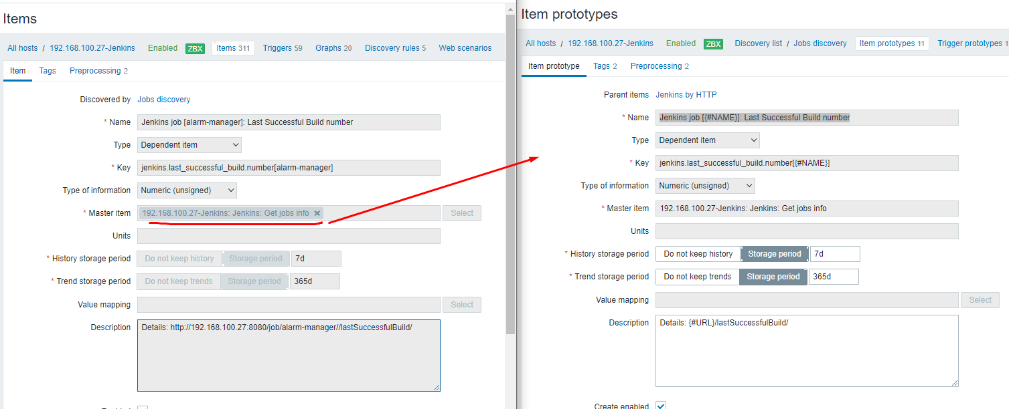1009x409 pixels.
Task: Select history 'Storage period' in Item prototypes
Action: tap(774, 254)
